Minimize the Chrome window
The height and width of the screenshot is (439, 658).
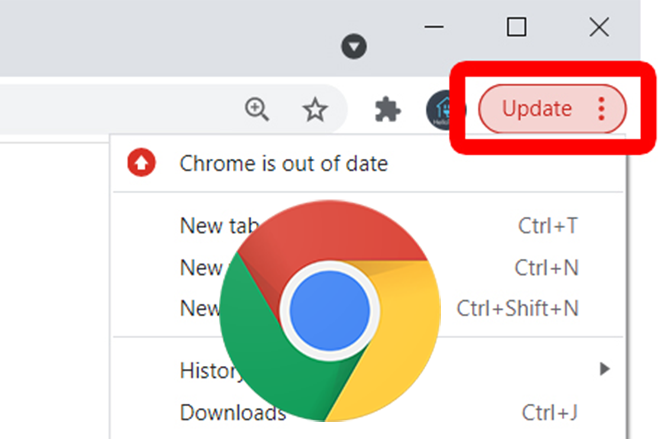[x=434, y=28]
